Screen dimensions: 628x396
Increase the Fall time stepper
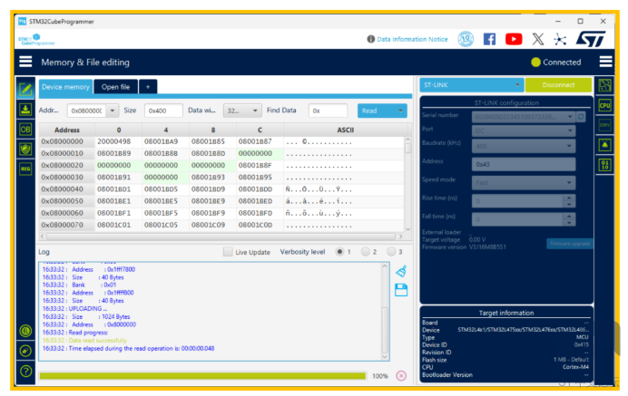click(569, 216)
